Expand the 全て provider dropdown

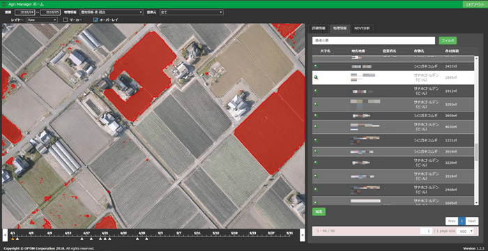click(x=192, y=13)
